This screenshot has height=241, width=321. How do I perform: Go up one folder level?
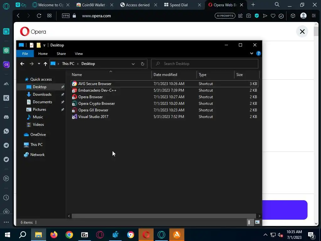(45, 64)
